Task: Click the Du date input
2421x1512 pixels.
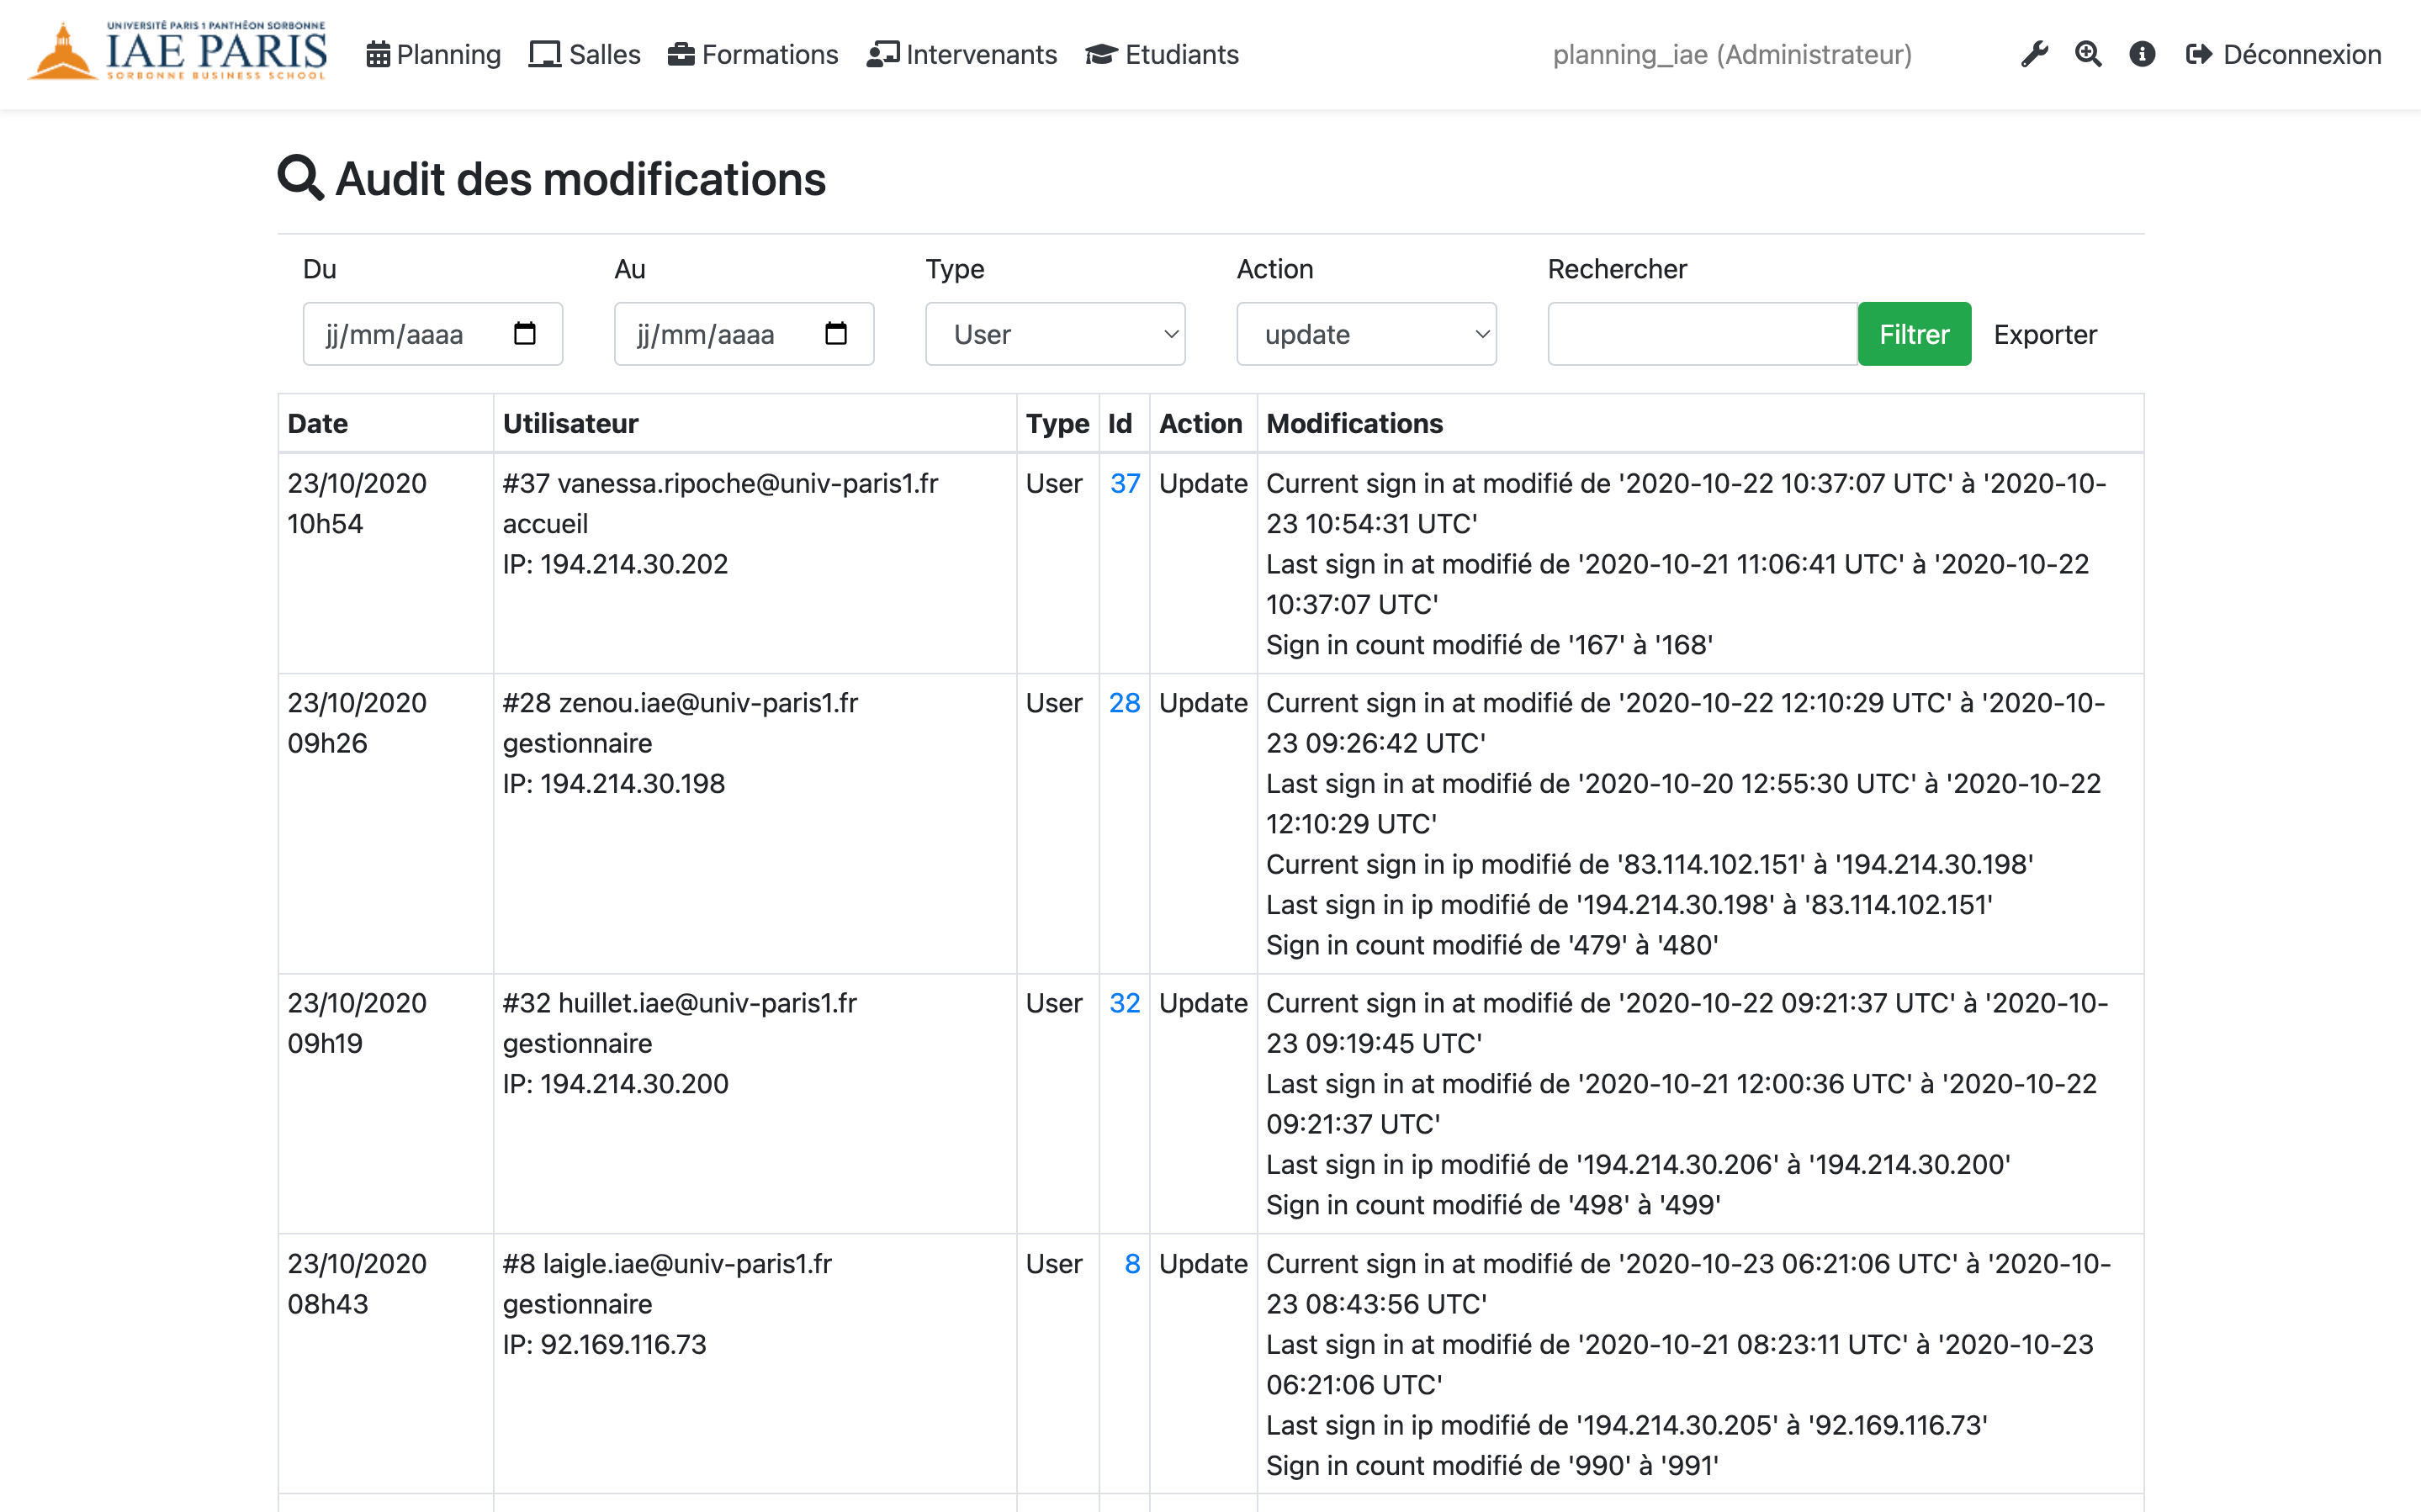Action: [433, 334]
